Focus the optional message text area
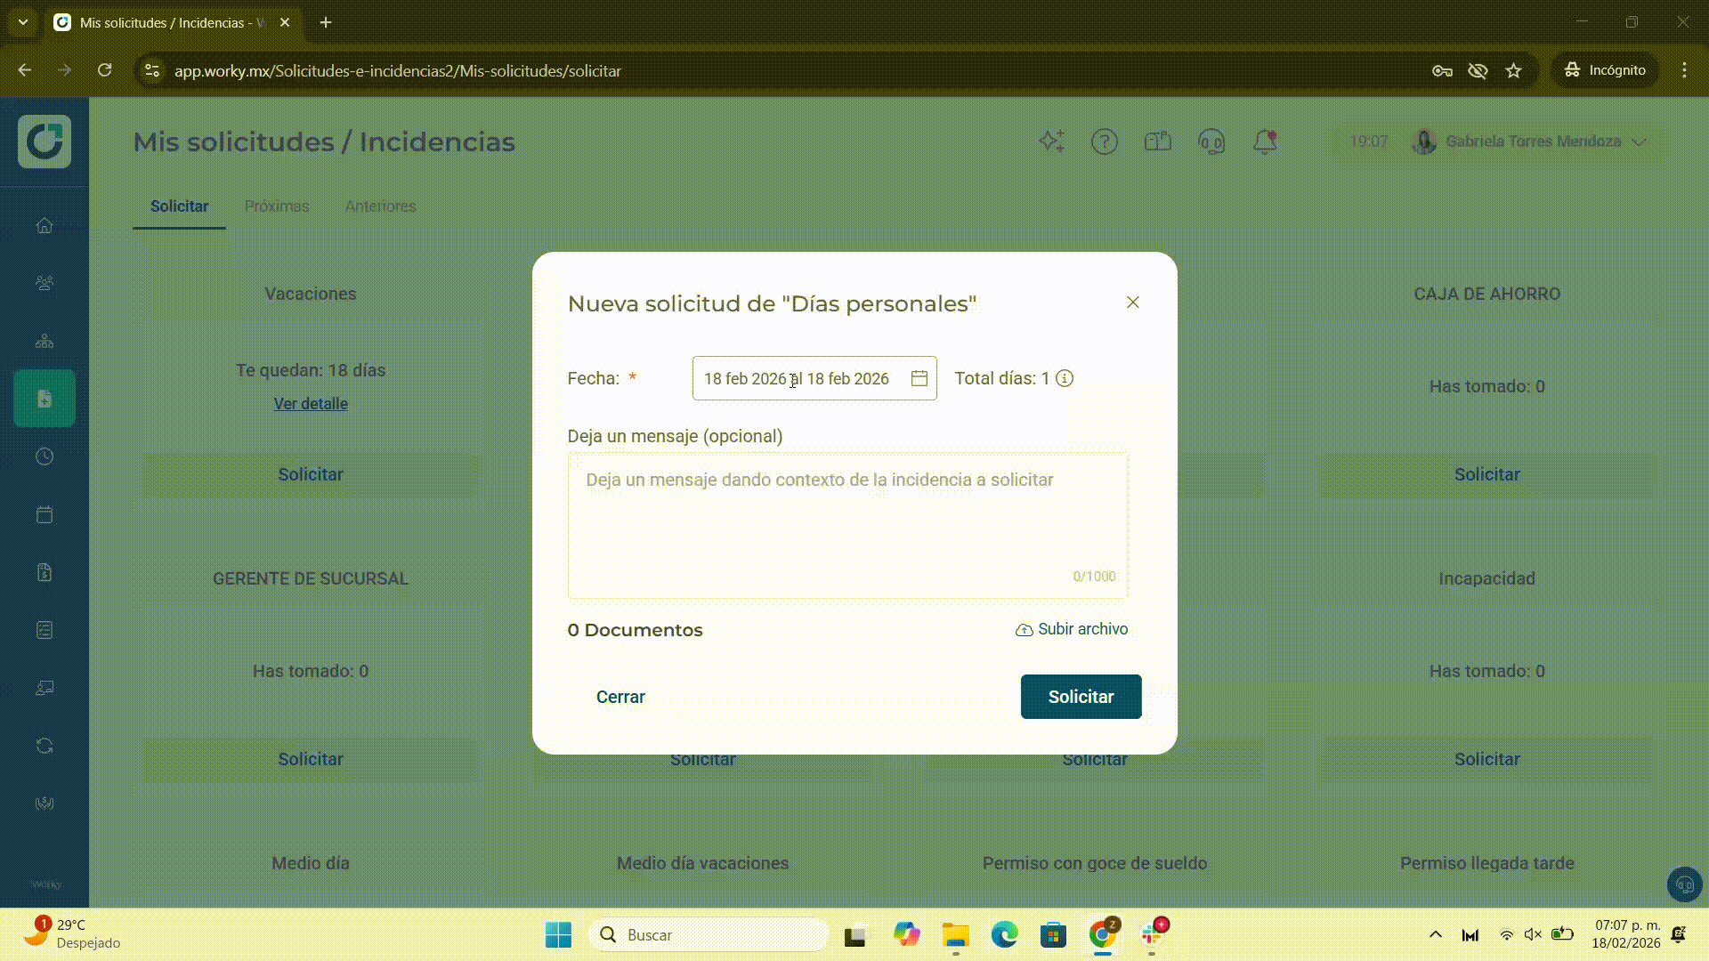1709x961 pixels. tap(847, 525)
